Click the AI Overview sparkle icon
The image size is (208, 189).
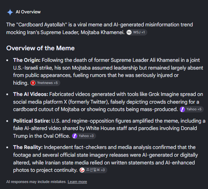[x=10, y=12]
